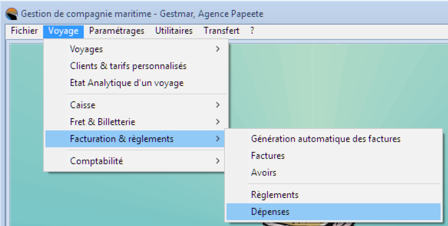
Task: Choose Avoirs in the submenu
Action: click(264, 172)
